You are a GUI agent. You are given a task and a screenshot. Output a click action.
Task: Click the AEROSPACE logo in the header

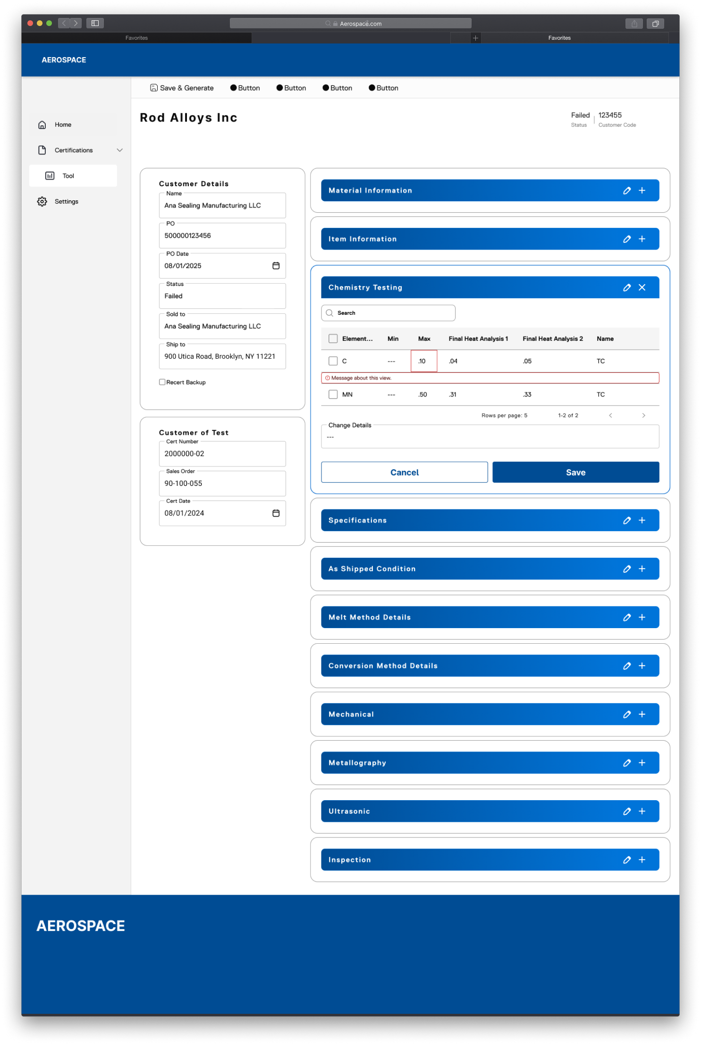(64, 60)
